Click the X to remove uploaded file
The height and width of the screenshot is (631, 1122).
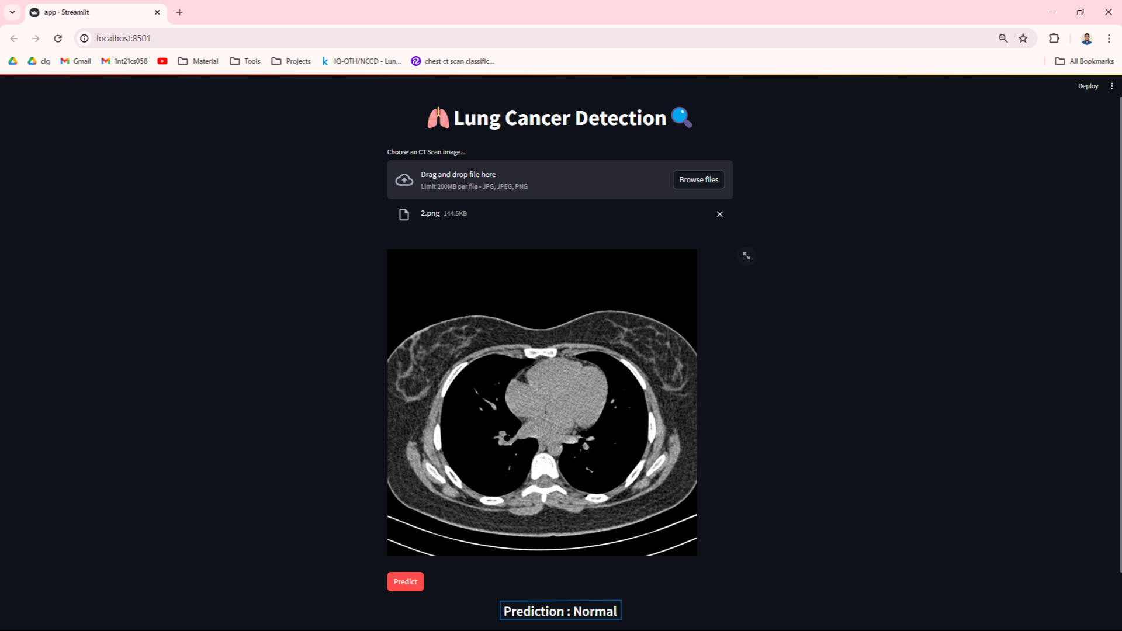click(720, 213)
